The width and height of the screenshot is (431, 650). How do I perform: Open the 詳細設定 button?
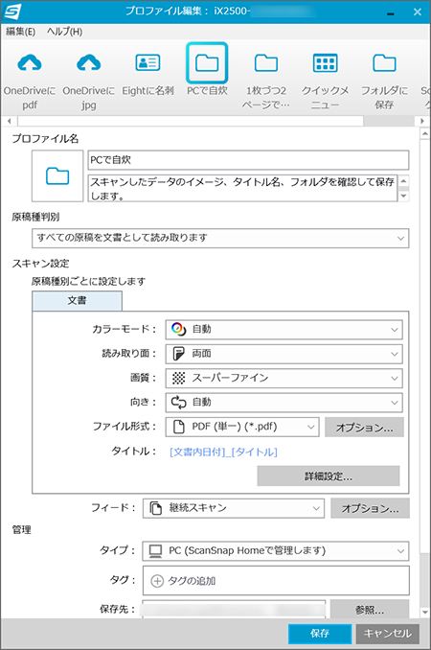[329, 476]
